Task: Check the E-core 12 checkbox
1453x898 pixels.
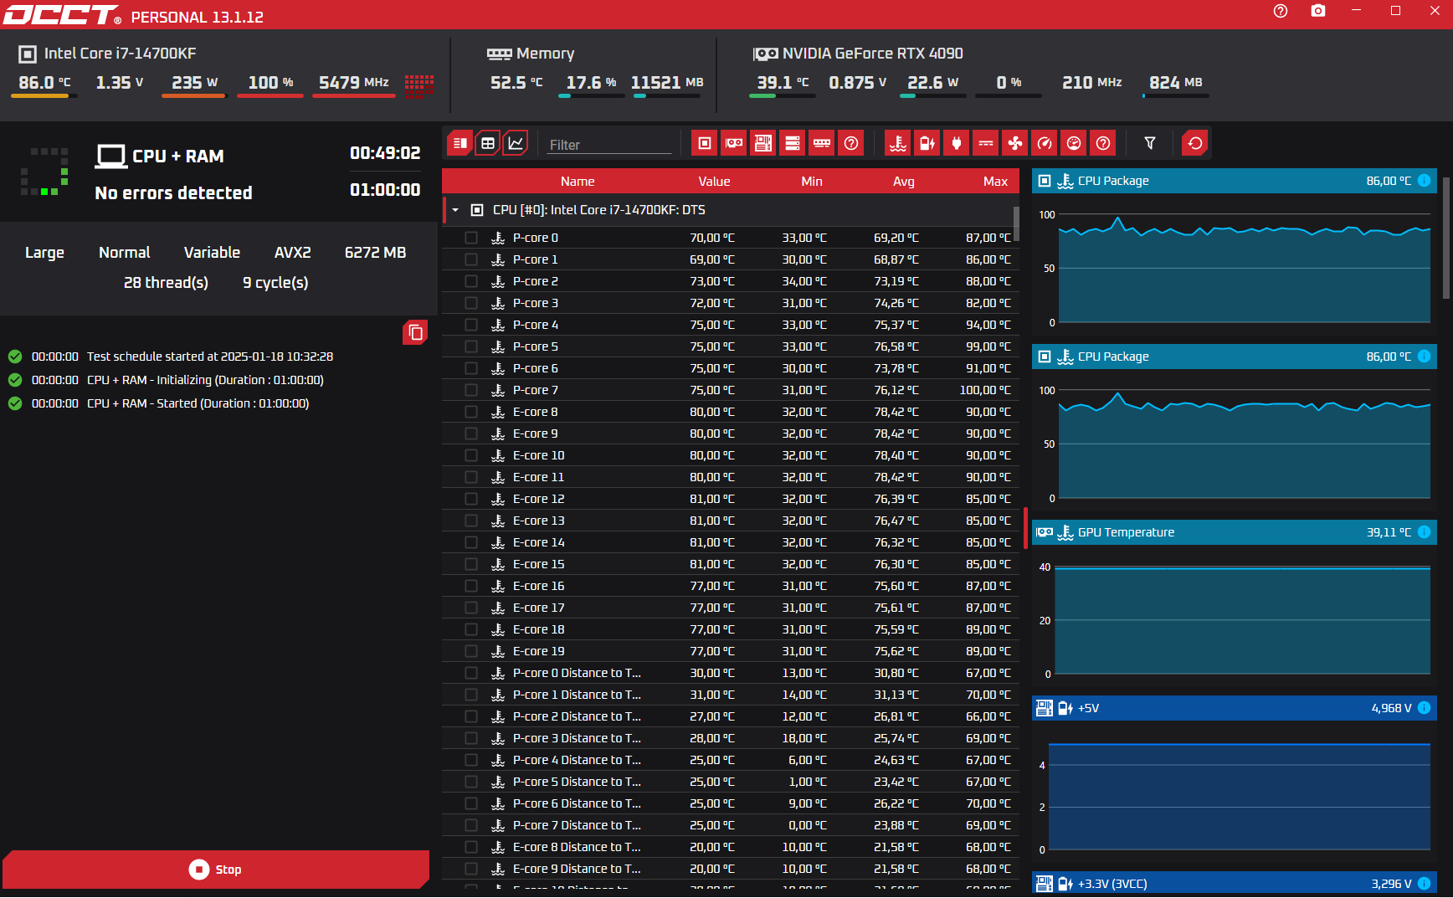Action: [x=471, y=499]
